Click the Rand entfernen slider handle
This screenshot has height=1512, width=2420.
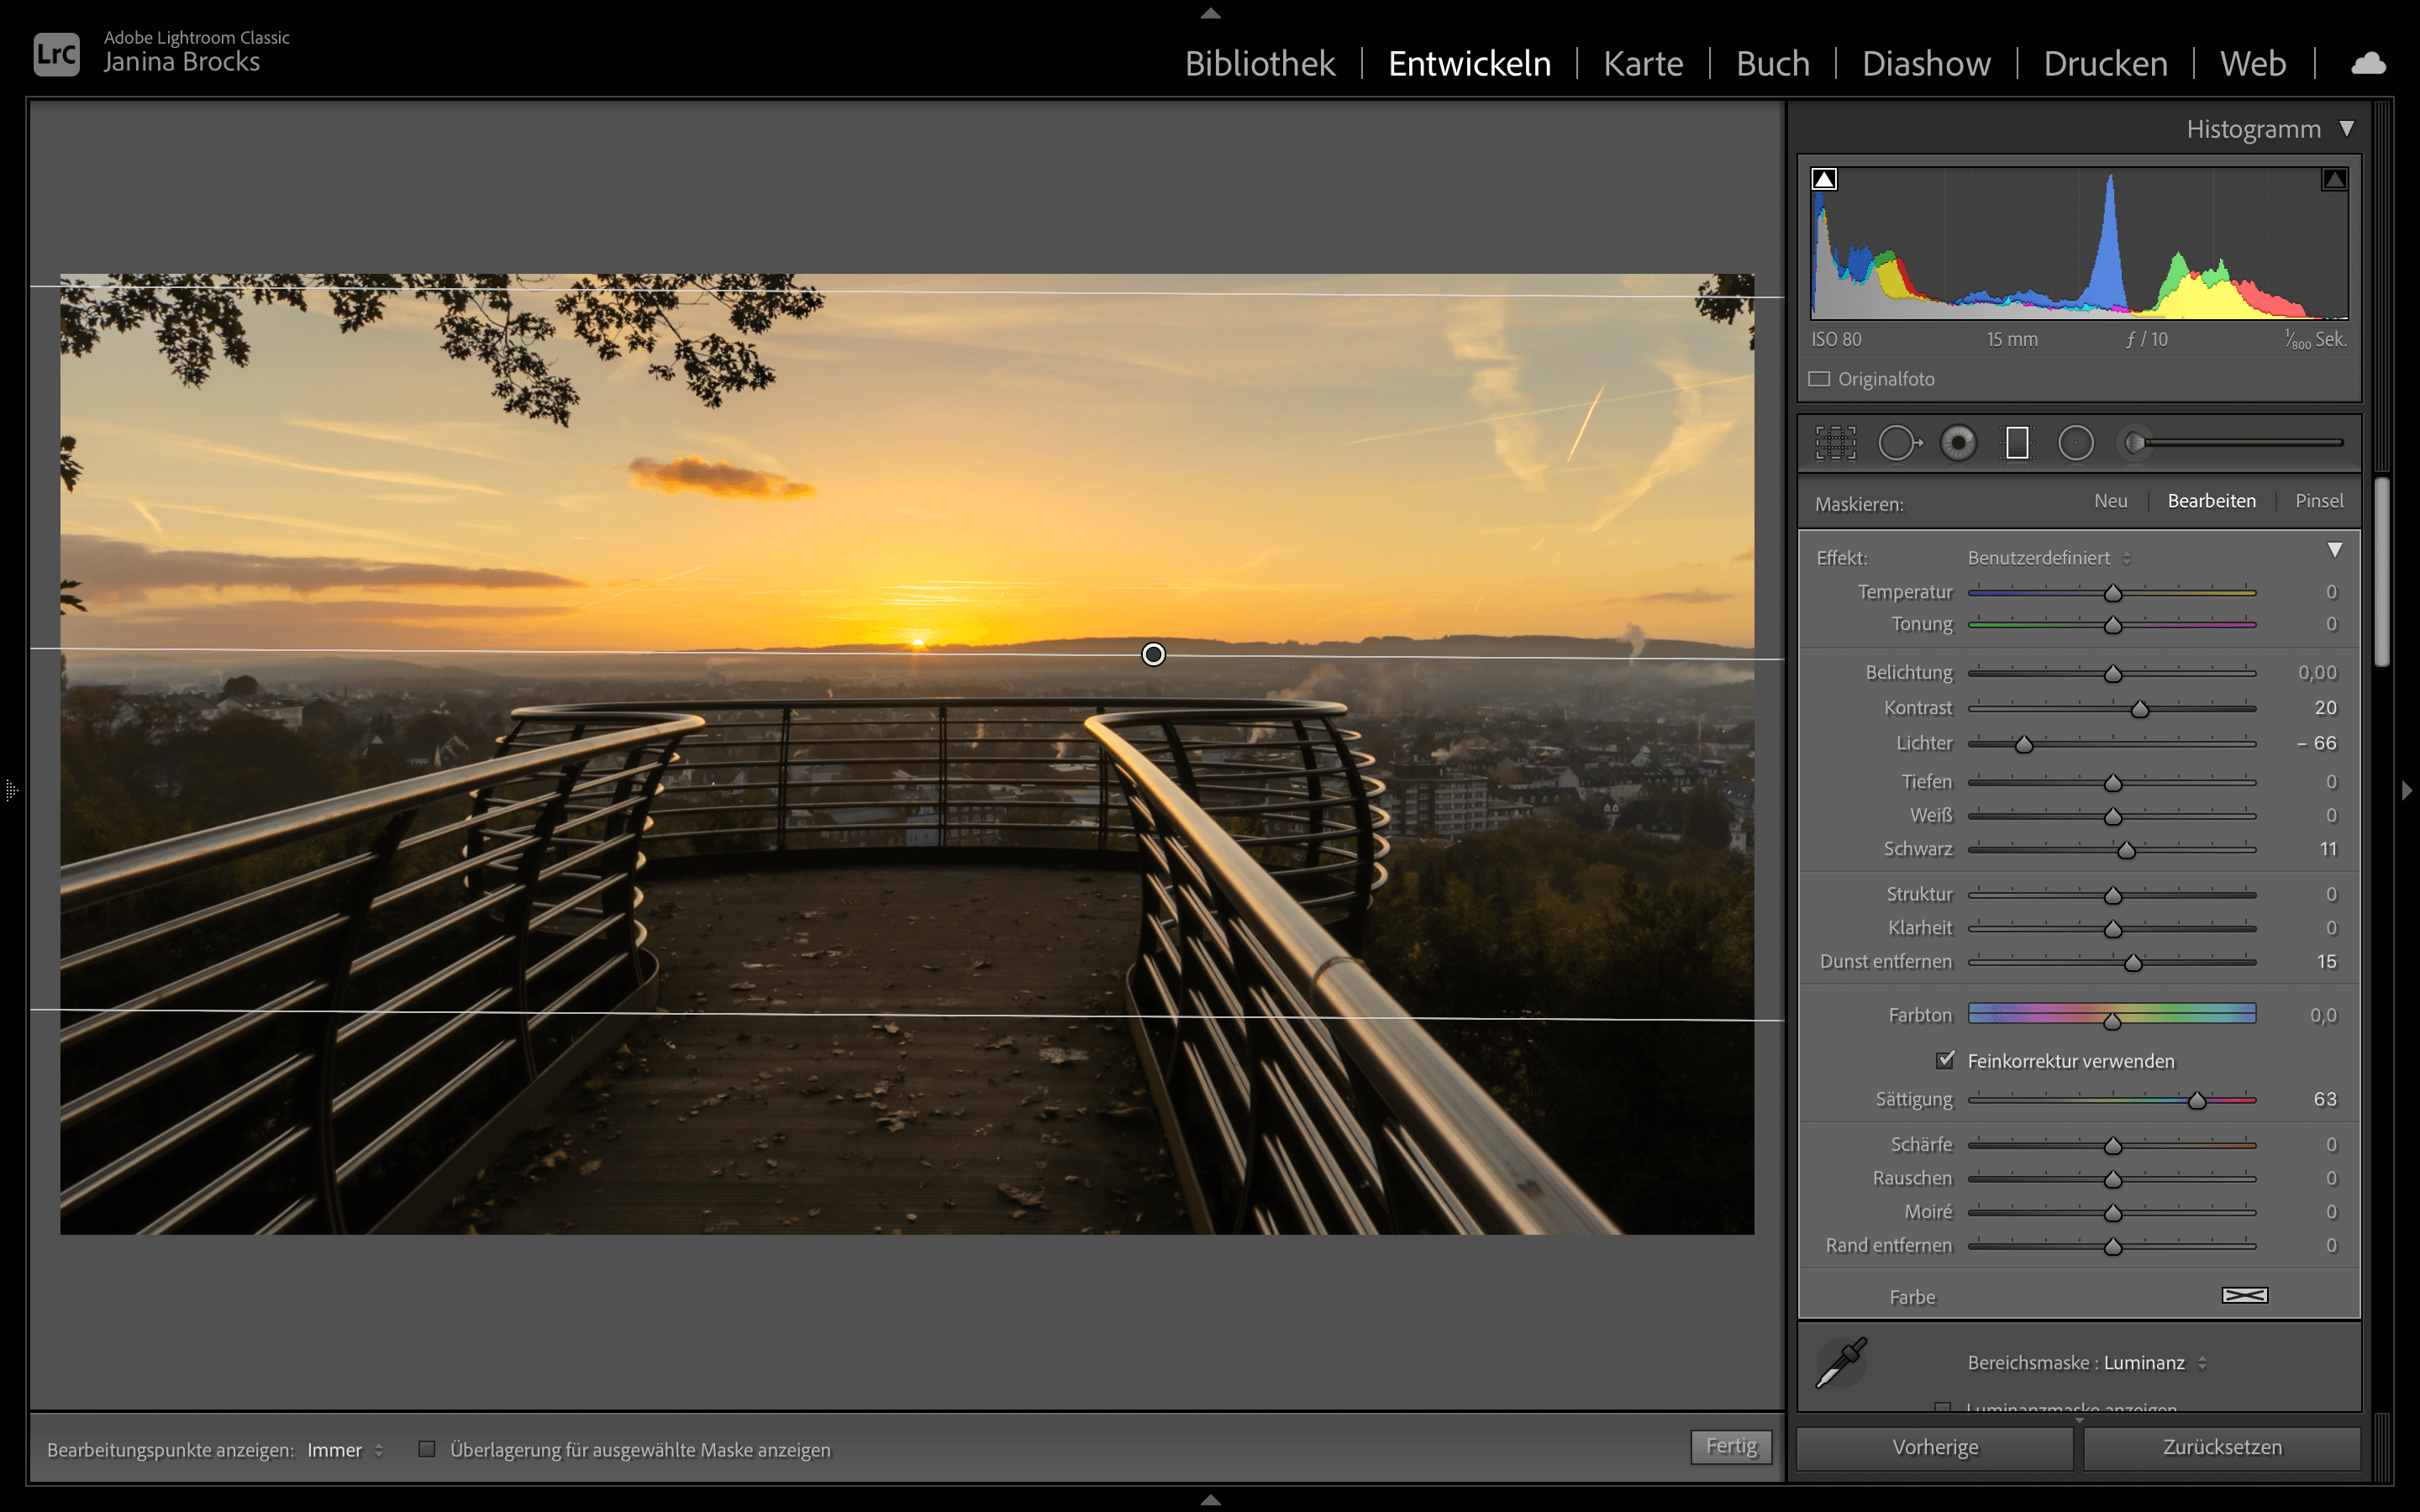click(x=2112, y=1247)
